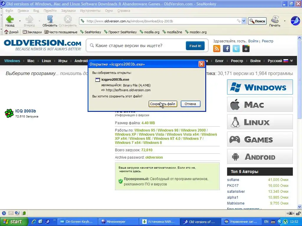
Task: Select the Linux platform banner
Action: [260, 122]
